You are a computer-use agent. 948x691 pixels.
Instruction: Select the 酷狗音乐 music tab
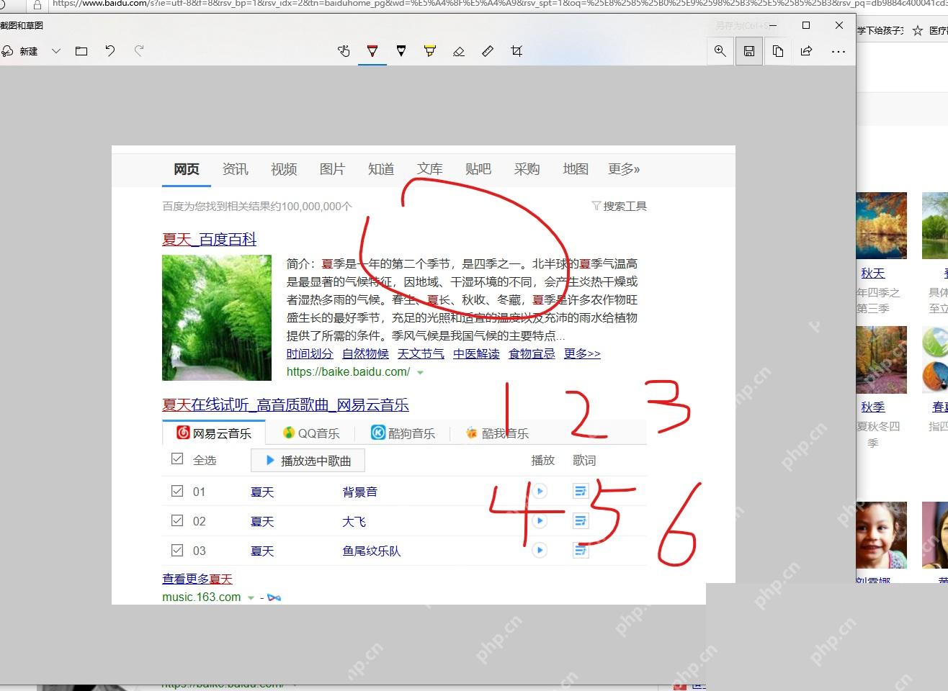[x=403, y=433]
